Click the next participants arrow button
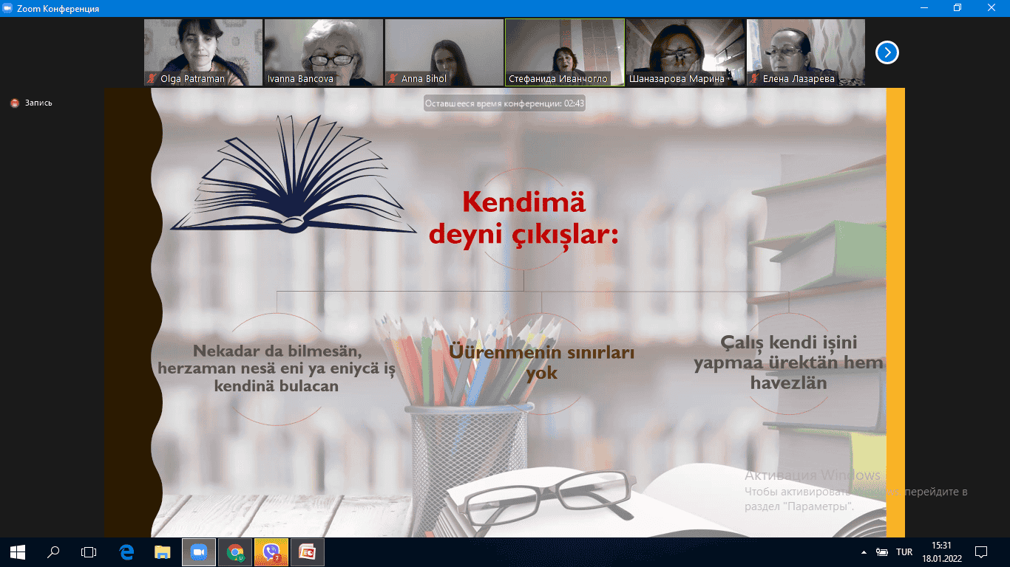This screenshot has width=1010, height=567. 887,52
